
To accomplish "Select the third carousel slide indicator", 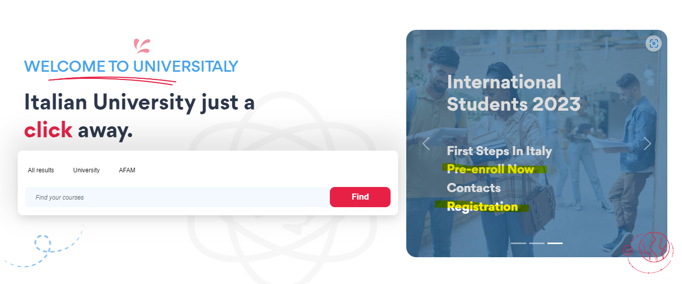I will 555,243.
